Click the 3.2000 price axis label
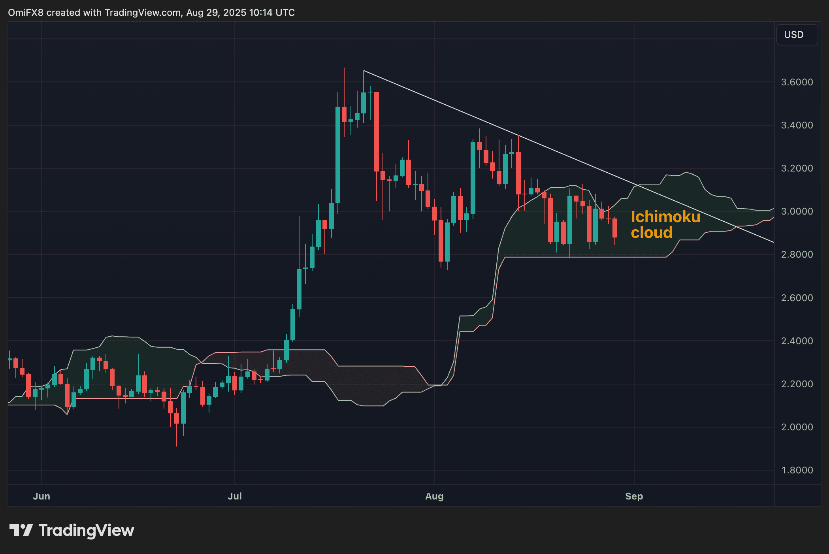This screenshot has height=554, width=829. [x=797, y=168]
